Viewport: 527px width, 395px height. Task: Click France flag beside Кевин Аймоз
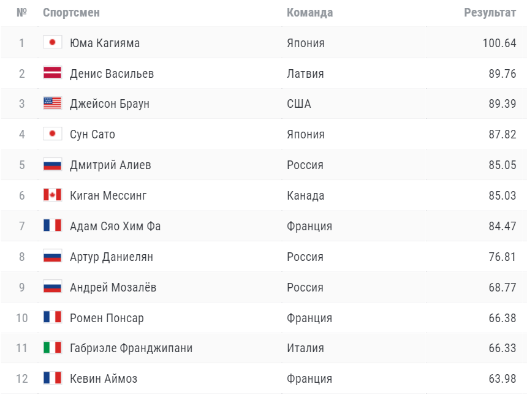(x=52, y=378)
